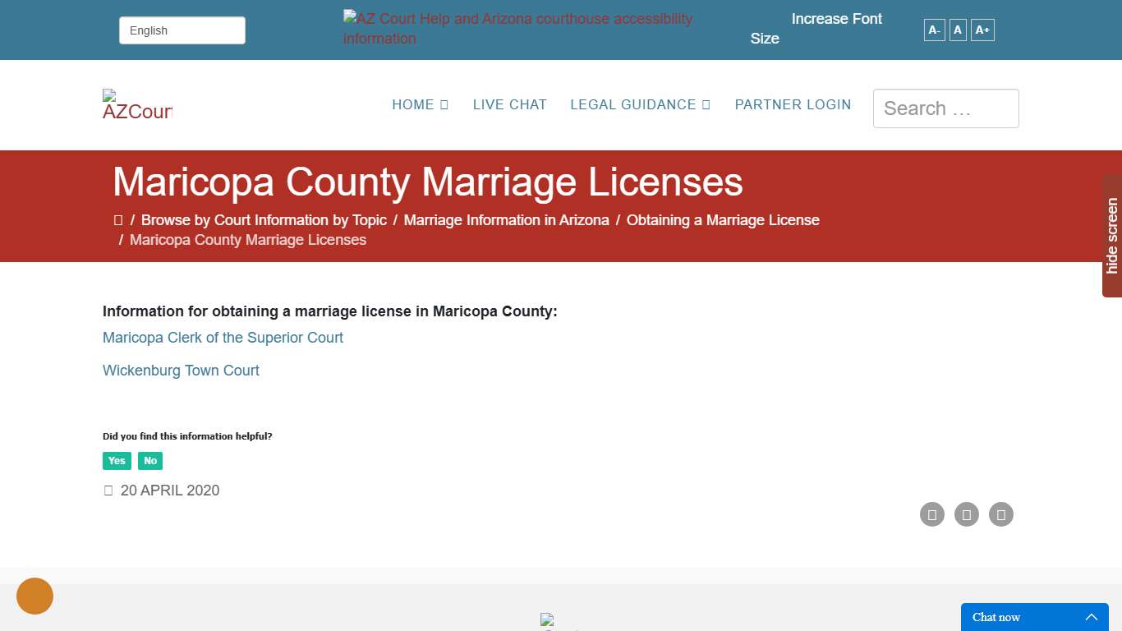
Task: Open Maricopa Clerk of the Superior Court link
Action: pyautogui.click(x=223, y=338)
